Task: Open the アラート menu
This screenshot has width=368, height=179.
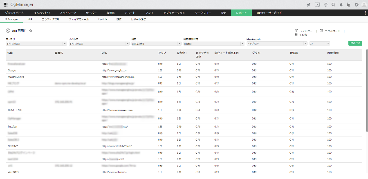Action: pyautogui.click(x=130, y=13)
